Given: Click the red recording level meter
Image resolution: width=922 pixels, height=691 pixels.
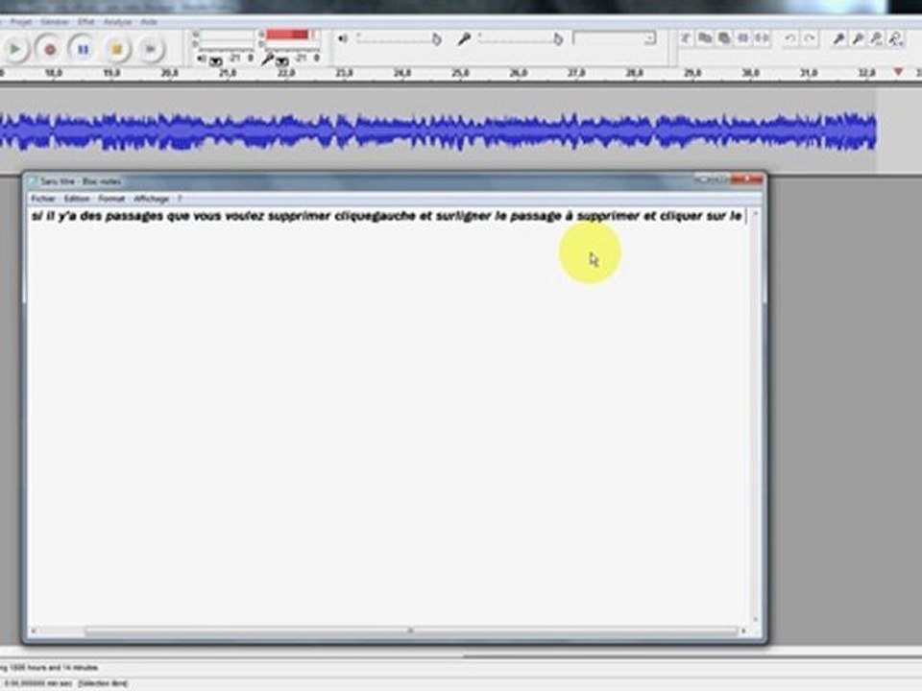Looking at the screenshot, I should pos(291,36).
